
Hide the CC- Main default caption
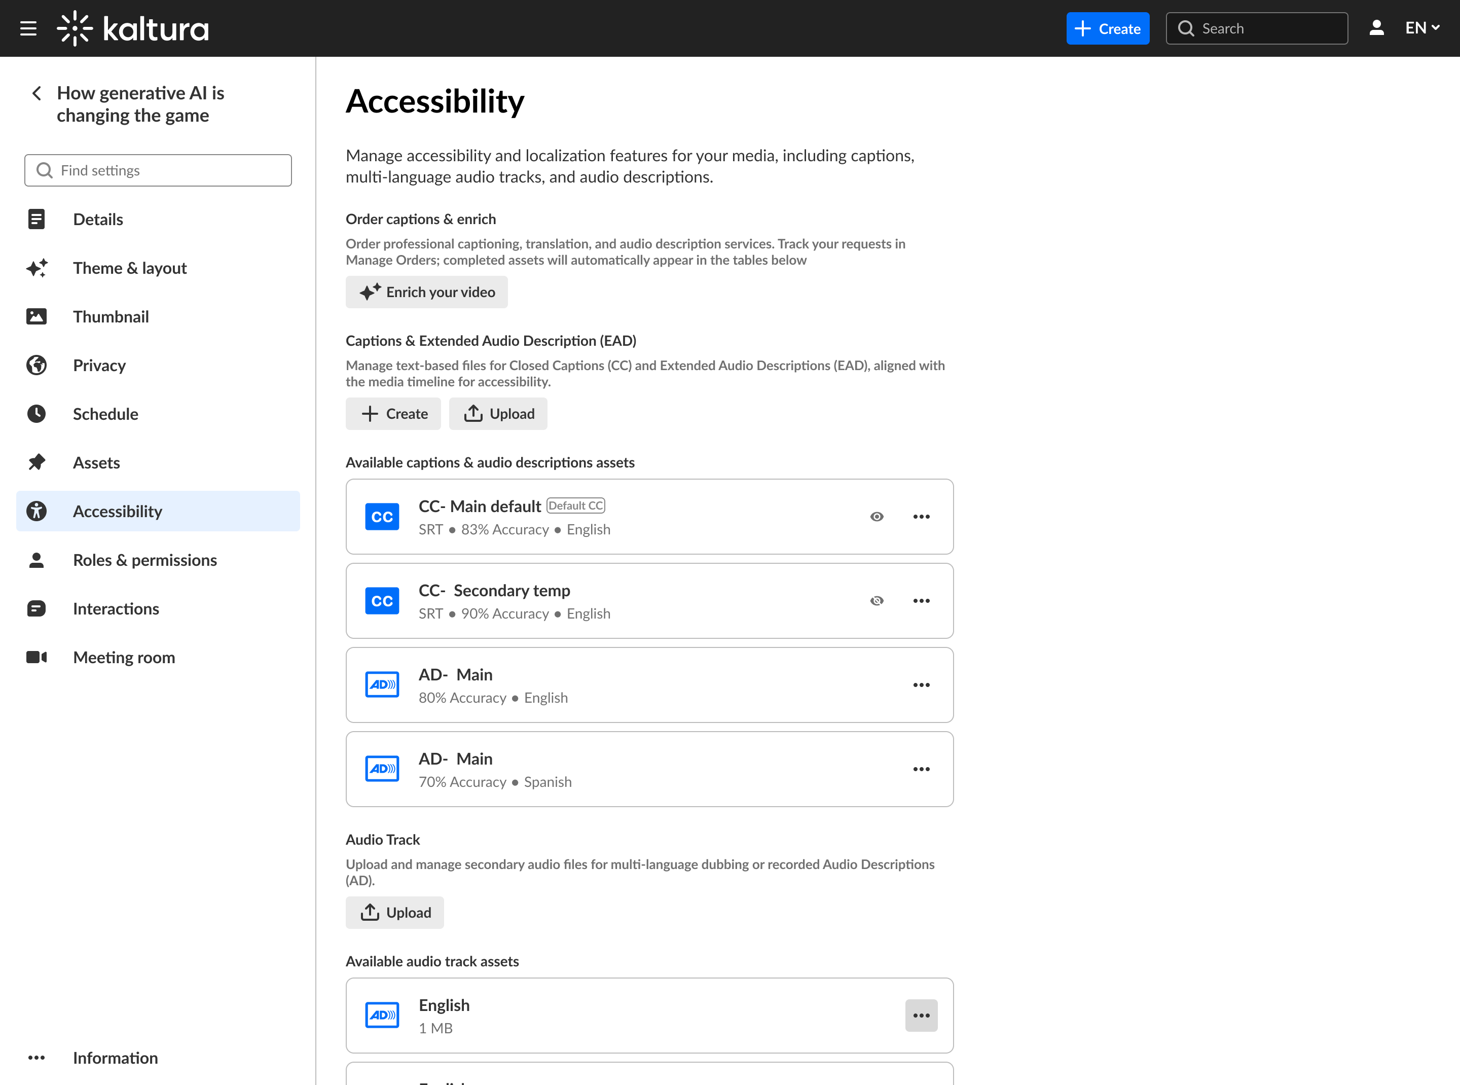coord(876,517)
